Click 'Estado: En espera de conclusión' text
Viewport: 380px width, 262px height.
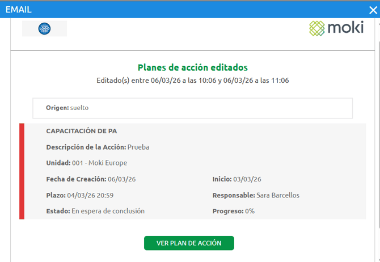click(95, 211)
